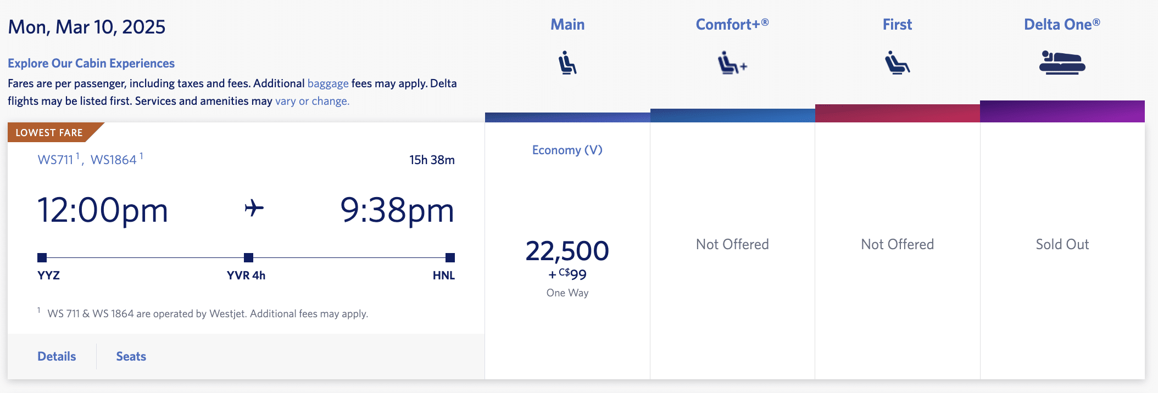This screenshot has height=393, width=1158.
Task: Open flight WS1864 info link
Action: click(x=114, y=160)
